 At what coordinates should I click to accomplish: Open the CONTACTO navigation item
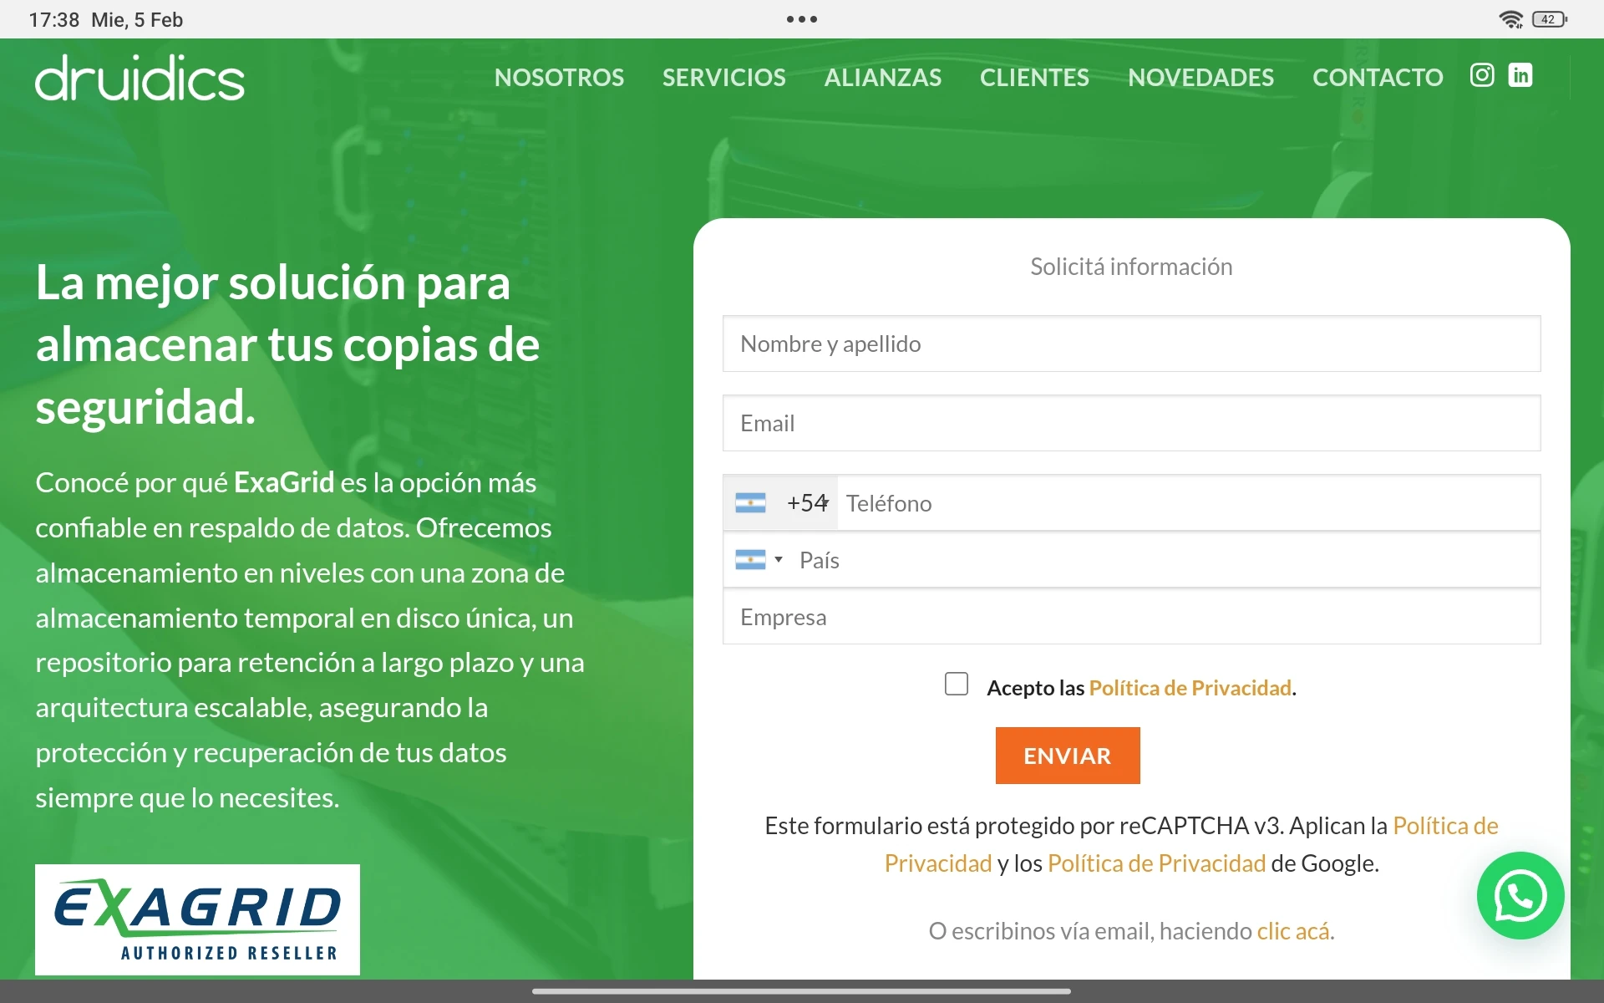click(1378, 78)
